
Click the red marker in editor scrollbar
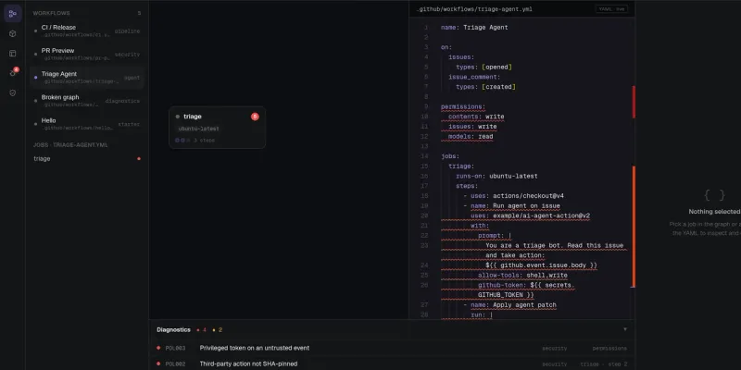coord(634,102)
